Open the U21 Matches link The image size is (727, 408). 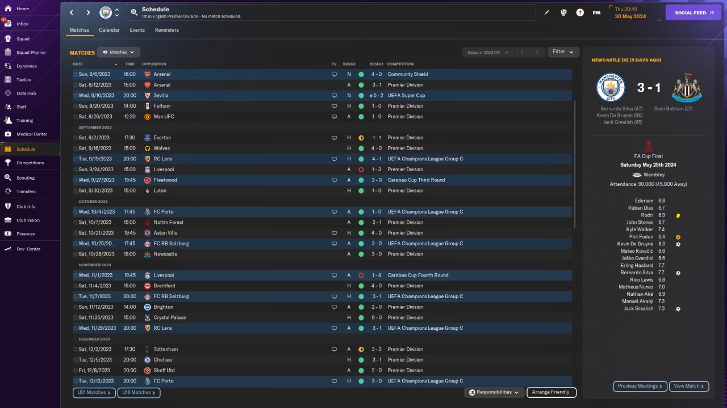point(94,392)
